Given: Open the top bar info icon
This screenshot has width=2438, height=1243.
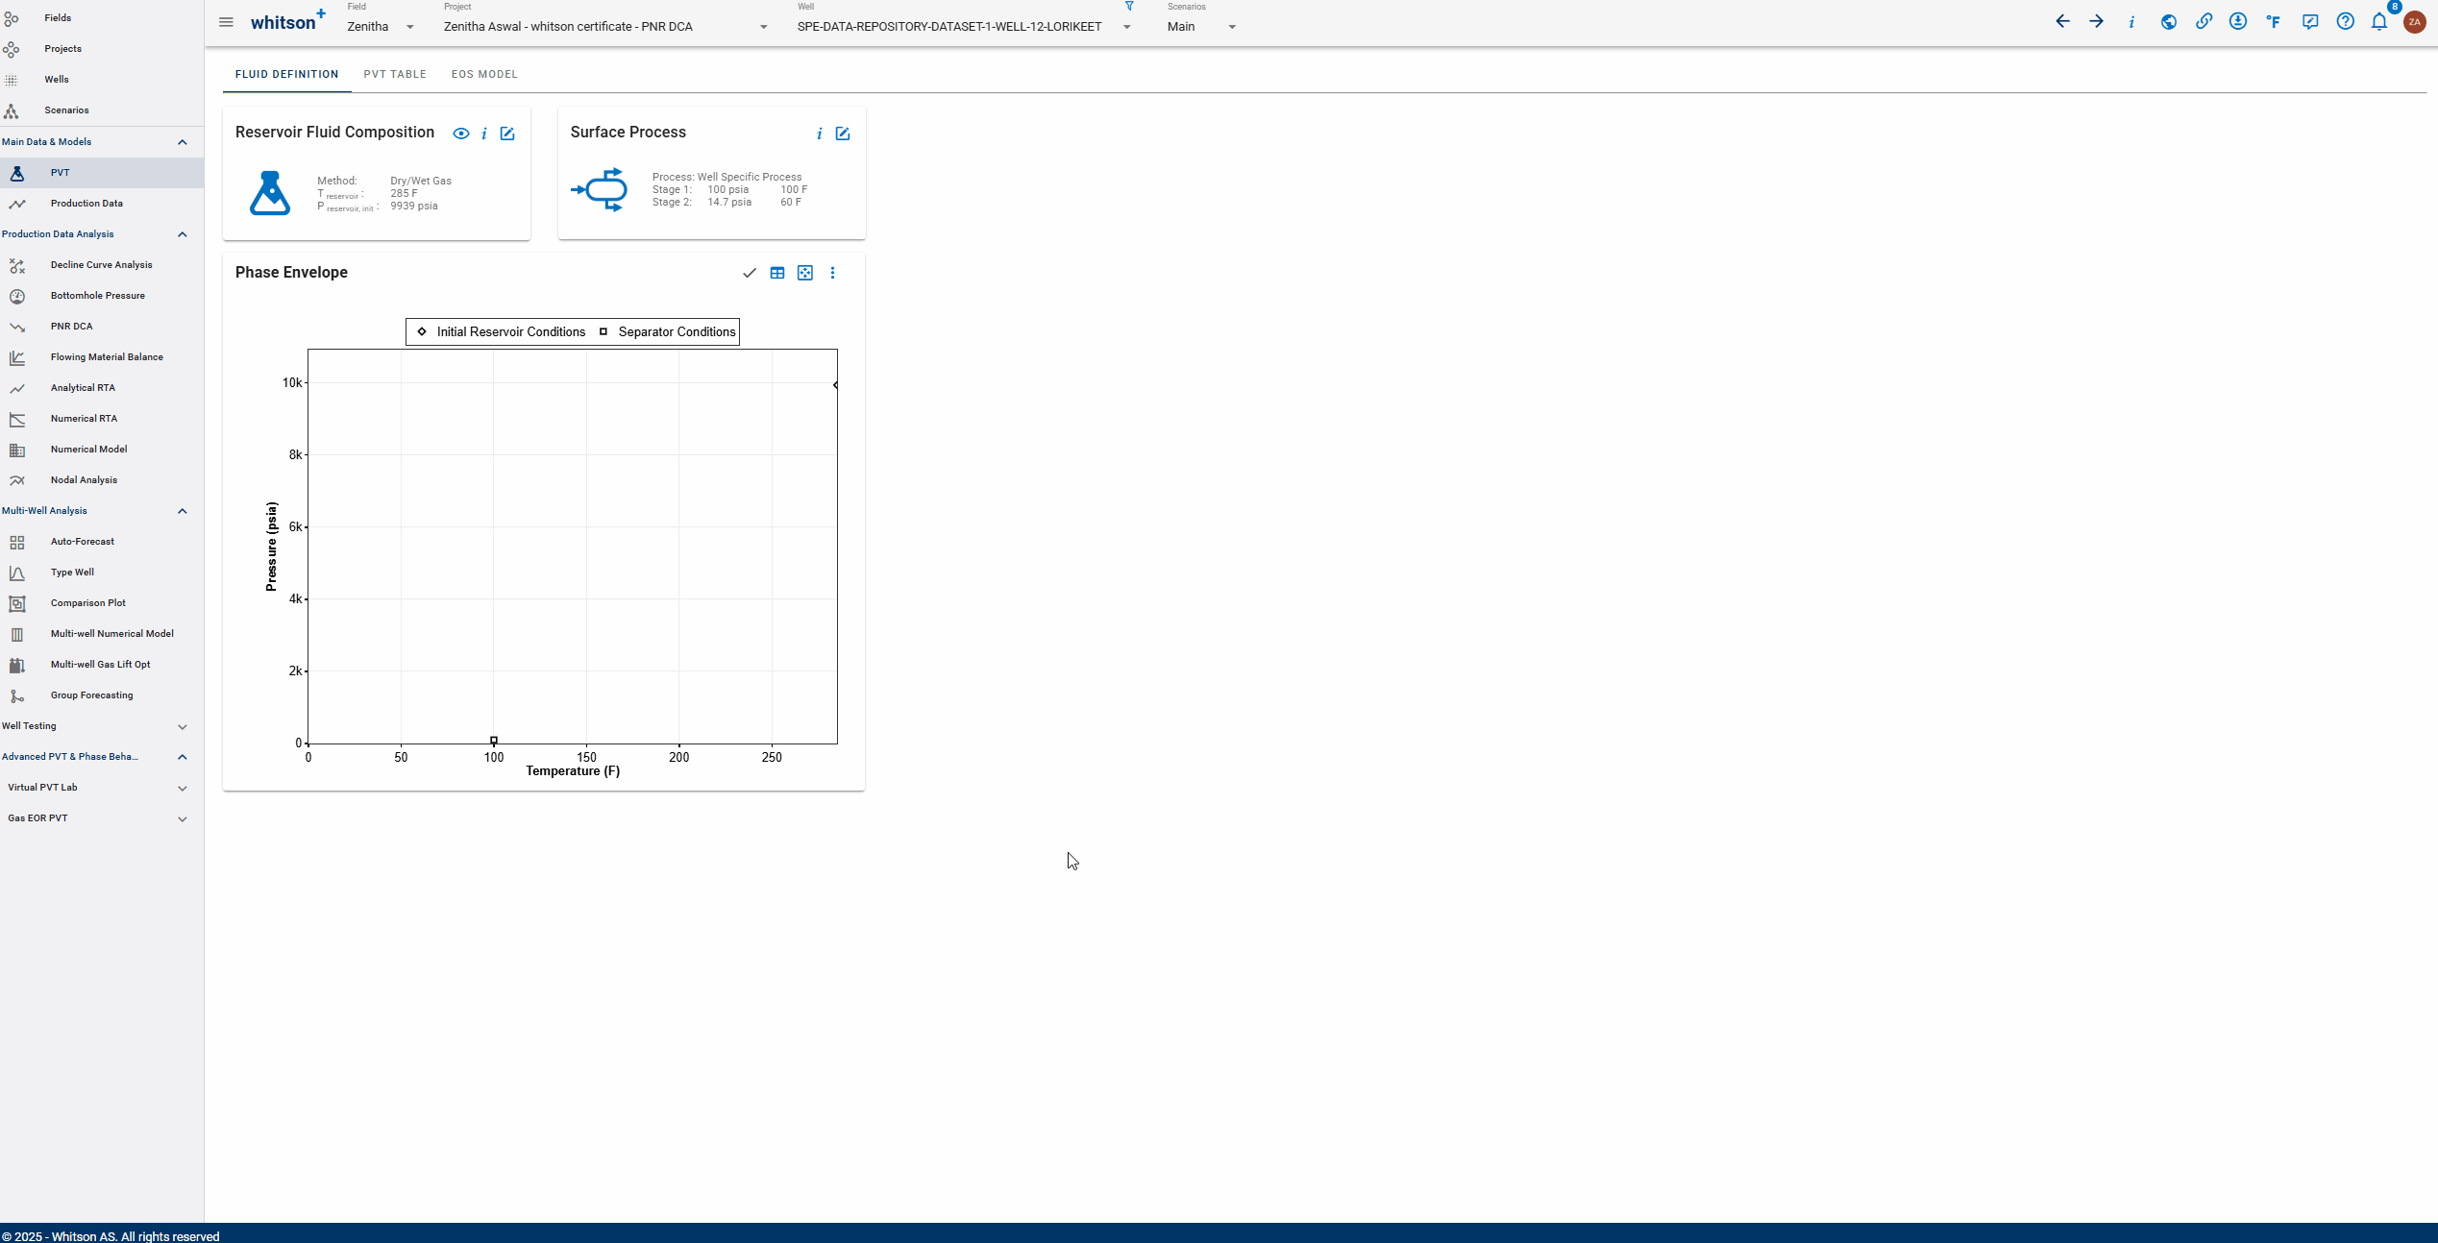Looking at the screenshot, I should 2131,21.
